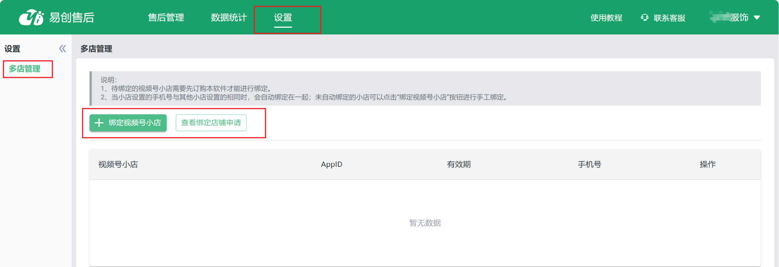Screen dimensions: 779x267
Task: Click the 操作 column header
Action: coord(708,164)
